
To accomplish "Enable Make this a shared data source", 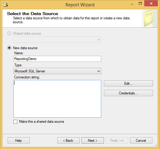I will (15, 122).
